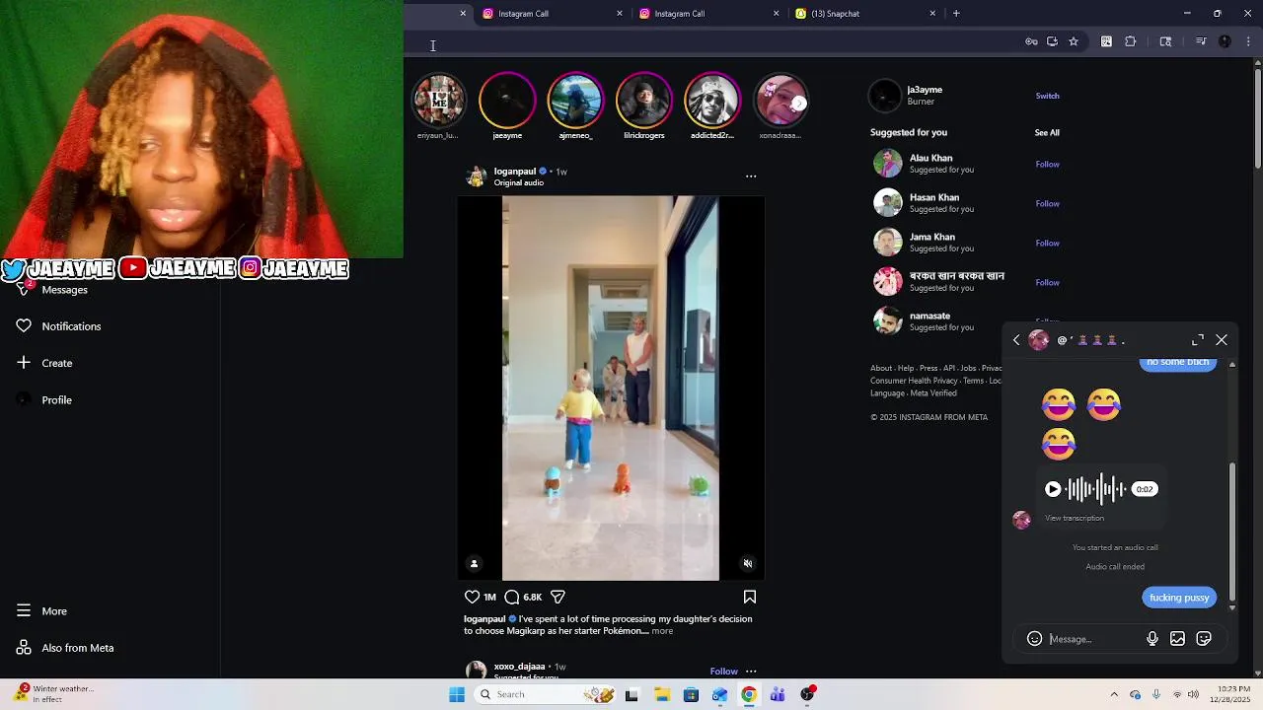Open the Chrome extensions puzzle icon
1263x710 pixels.
point(1131,41)
